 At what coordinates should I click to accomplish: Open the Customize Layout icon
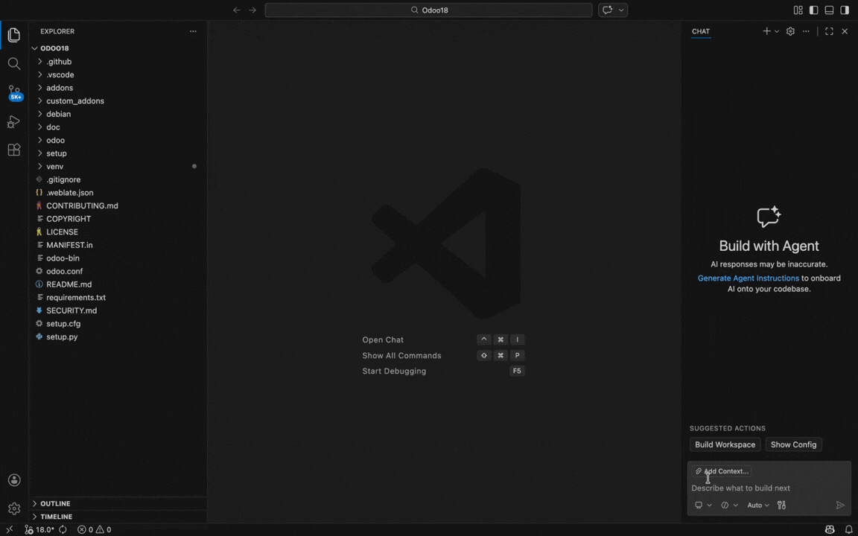click(798, 10)
